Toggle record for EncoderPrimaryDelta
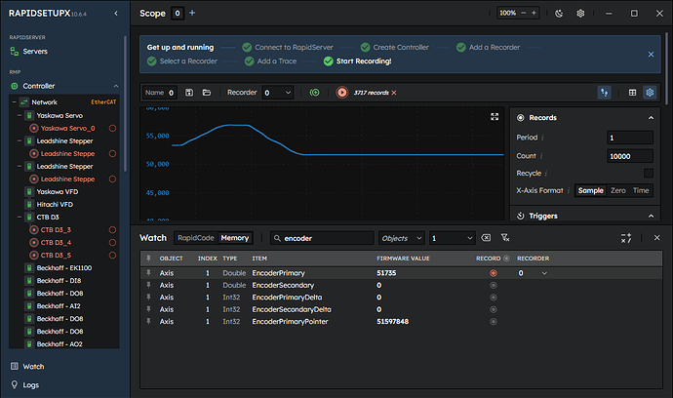Screen dimensions: 673x398 pyautogui.click(x=494, y=298)
